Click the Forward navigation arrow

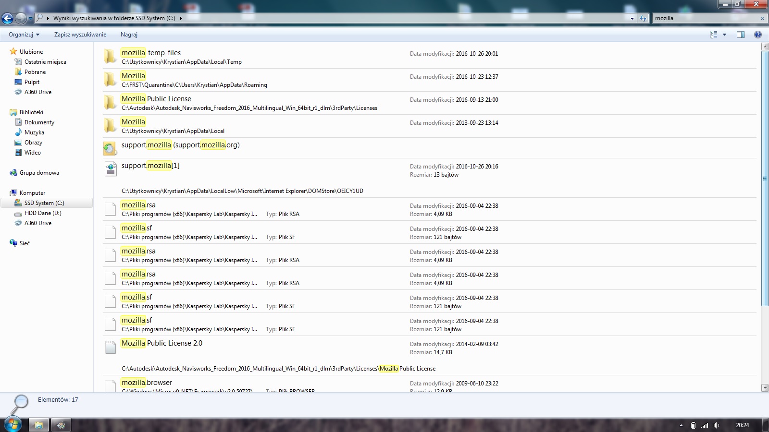click(21, 18)
